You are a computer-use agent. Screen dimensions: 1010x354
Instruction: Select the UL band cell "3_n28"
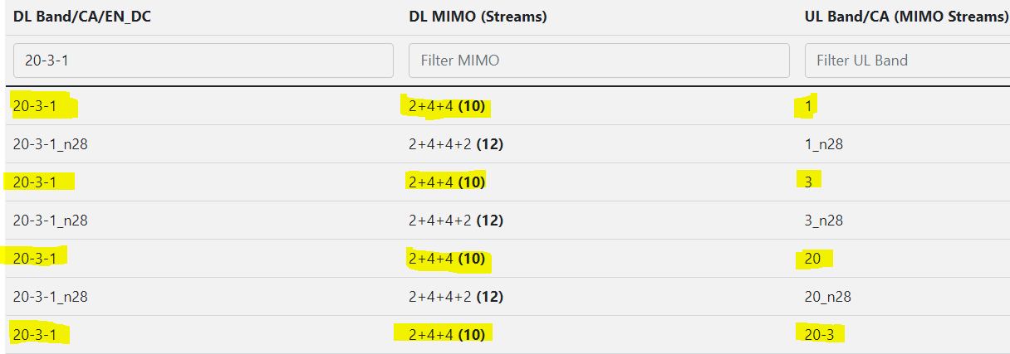point(826,221)
